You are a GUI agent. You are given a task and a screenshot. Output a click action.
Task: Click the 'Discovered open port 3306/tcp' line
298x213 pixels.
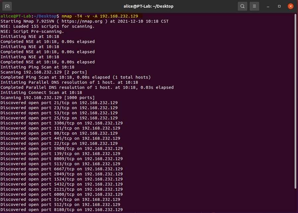click(x=62, y=123)
